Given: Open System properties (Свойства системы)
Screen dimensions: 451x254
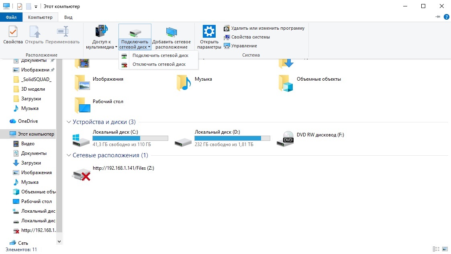Looking at the screenshot, I should coord(250,37).
